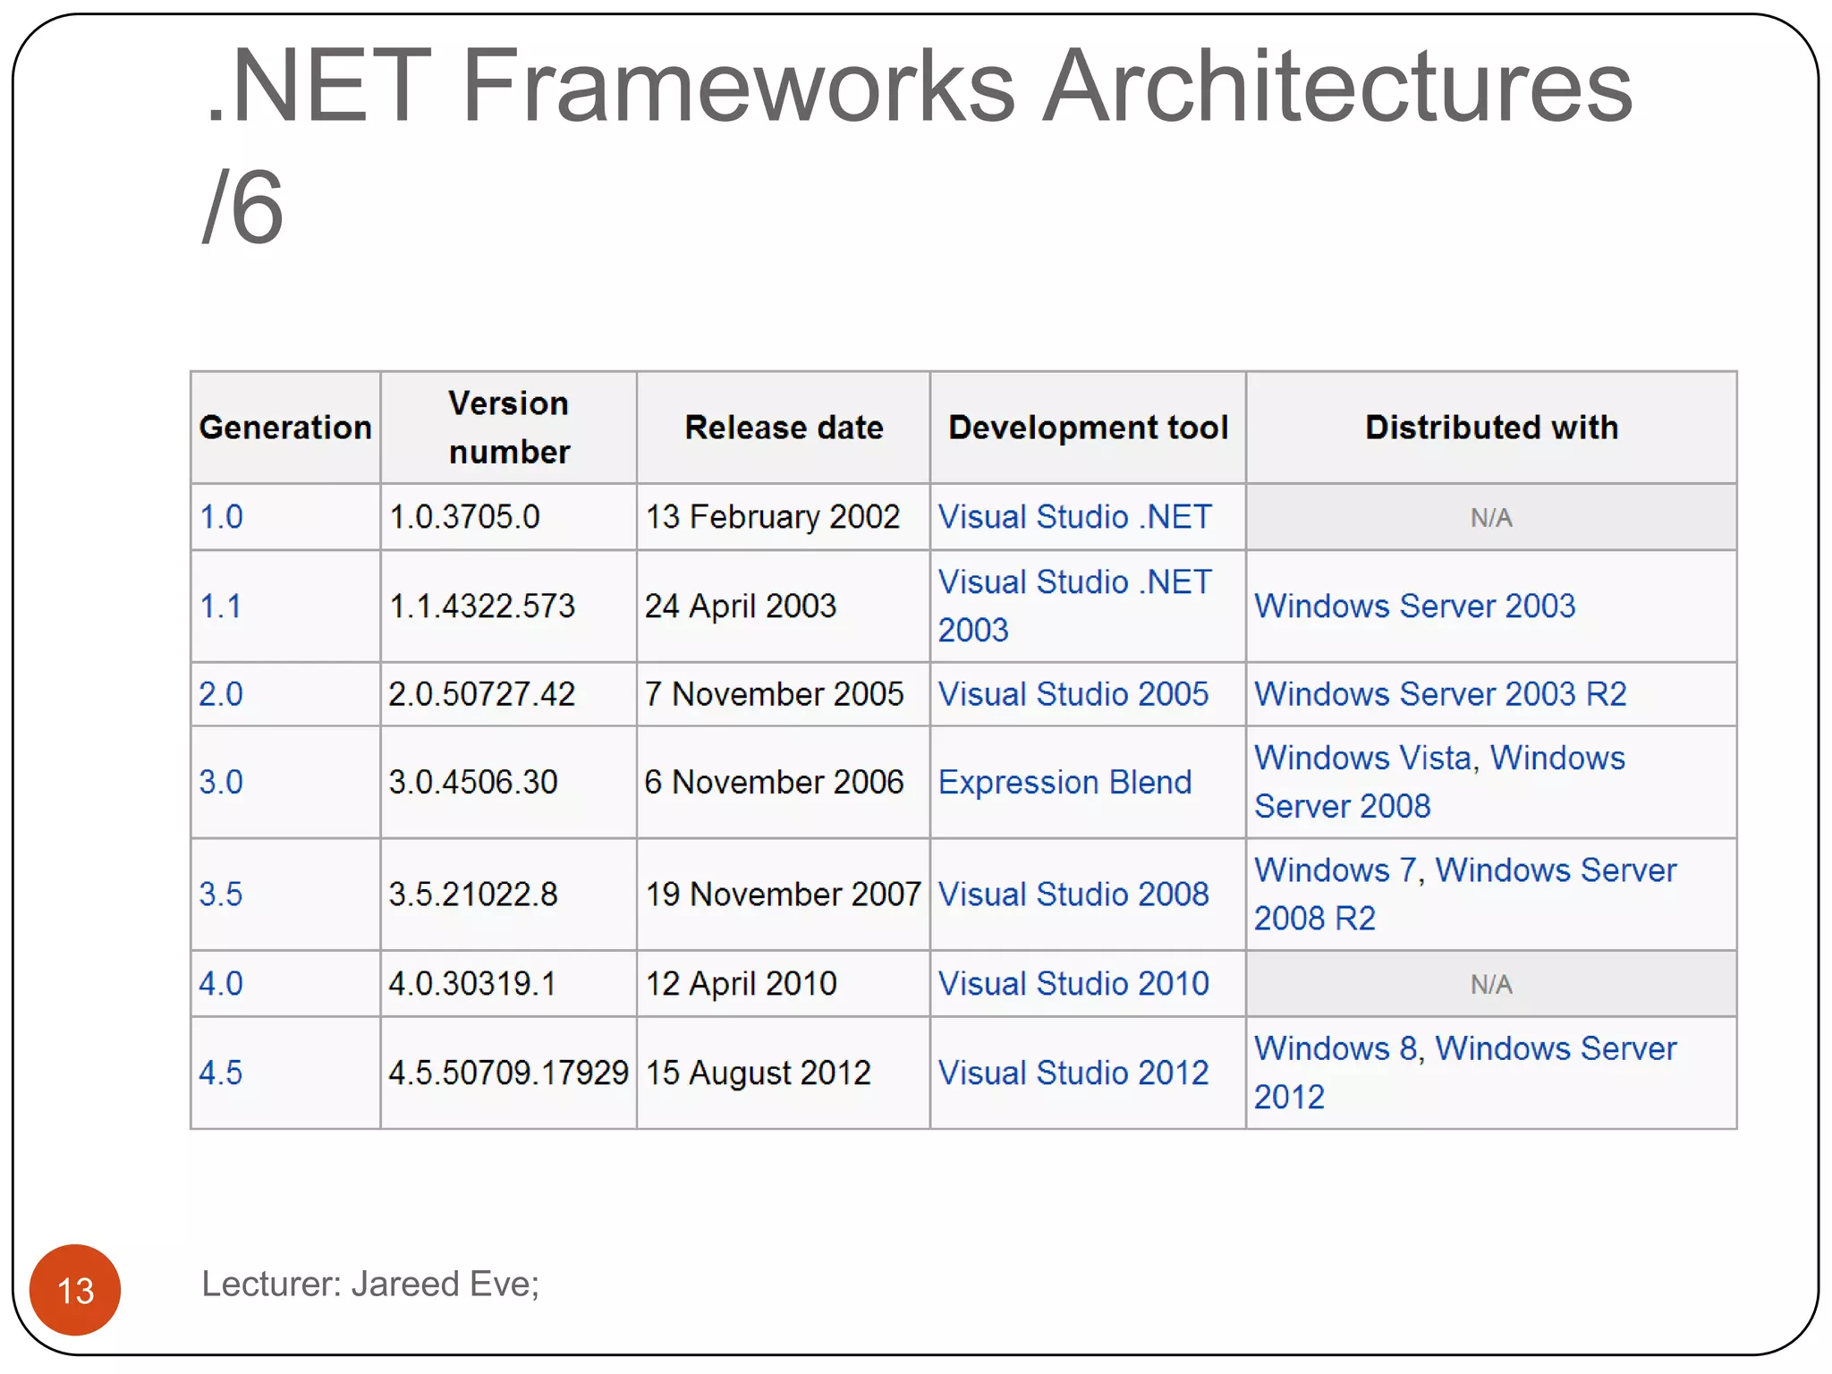Click the slide title '.NET Frameworks Architectures /6'
The image size is (1832, 1374).
[919, 145]
